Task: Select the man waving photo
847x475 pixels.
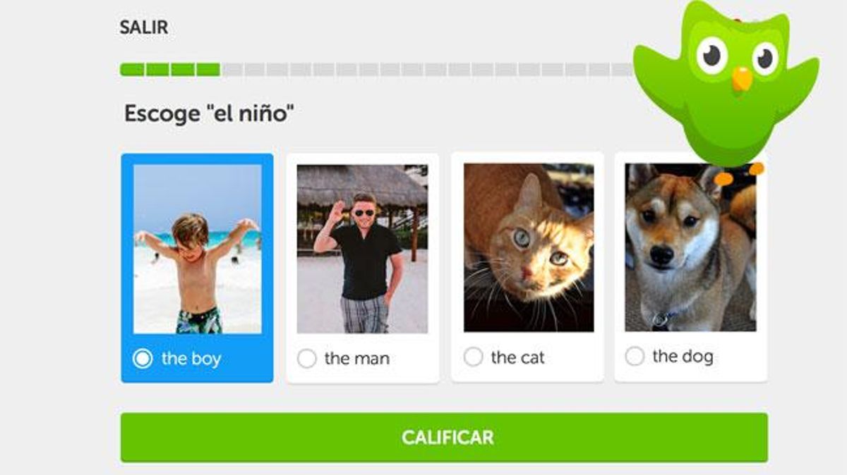Action: pyautogui.click(x=362, y=249)
